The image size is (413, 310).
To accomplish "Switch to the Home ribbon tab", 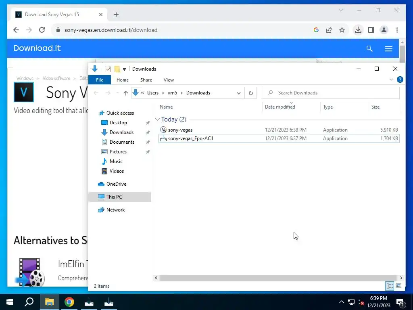I will [x=123, y=80].
